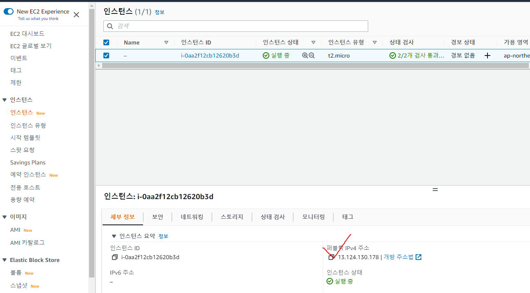Collapse the Elastic Block Store section
530x293 pixels.
click(x=5, y=260)
